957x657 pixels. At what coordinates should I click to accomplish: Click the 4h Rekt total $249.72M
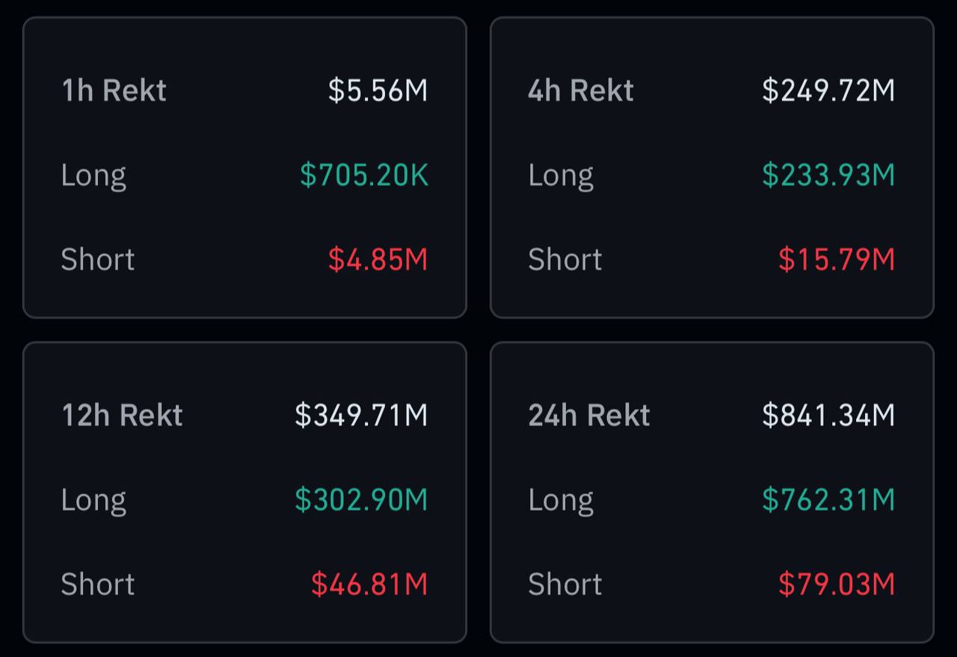[828, 90]
